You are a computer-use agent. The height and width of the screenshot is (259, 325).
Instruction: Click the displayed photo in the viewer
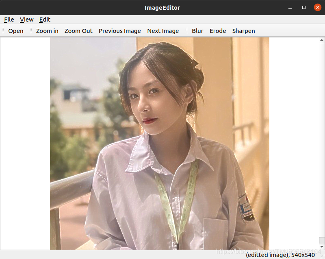[160, 144]
